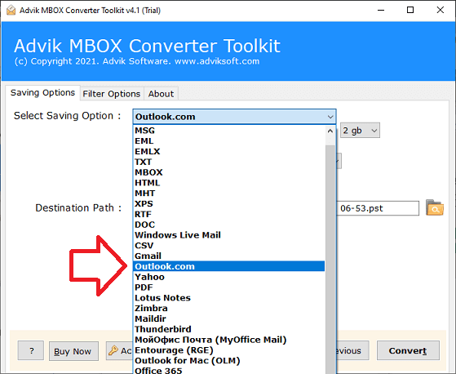The height and width of the screenshot is (374, 456).
Task: Expand the Select Saving Option combo box
Action: tap(234, 117)
